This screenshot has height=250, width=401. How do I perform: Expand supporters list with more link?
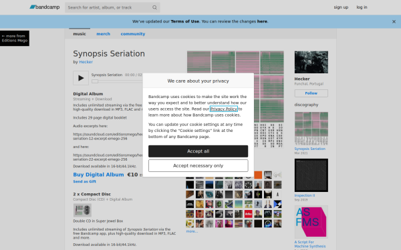192,231
